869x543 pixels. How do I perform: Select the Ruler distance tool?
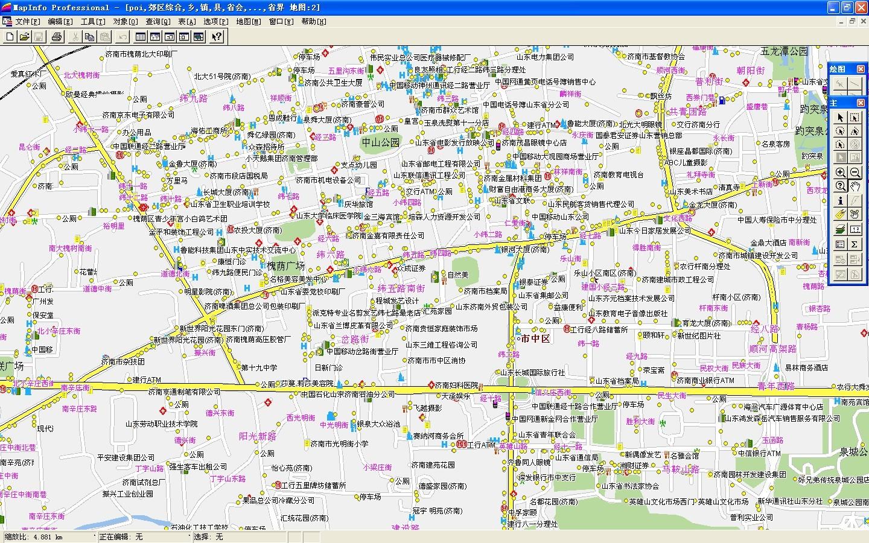855,229
